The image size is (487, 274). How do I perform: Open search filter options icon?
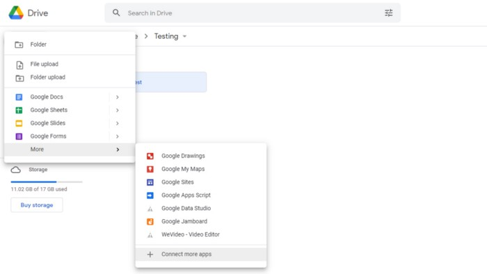[388, 13]
